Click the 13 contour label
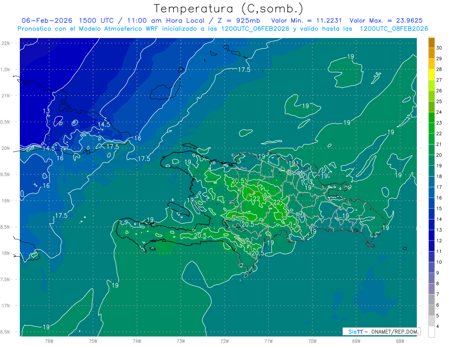 (x=46, y=111)
